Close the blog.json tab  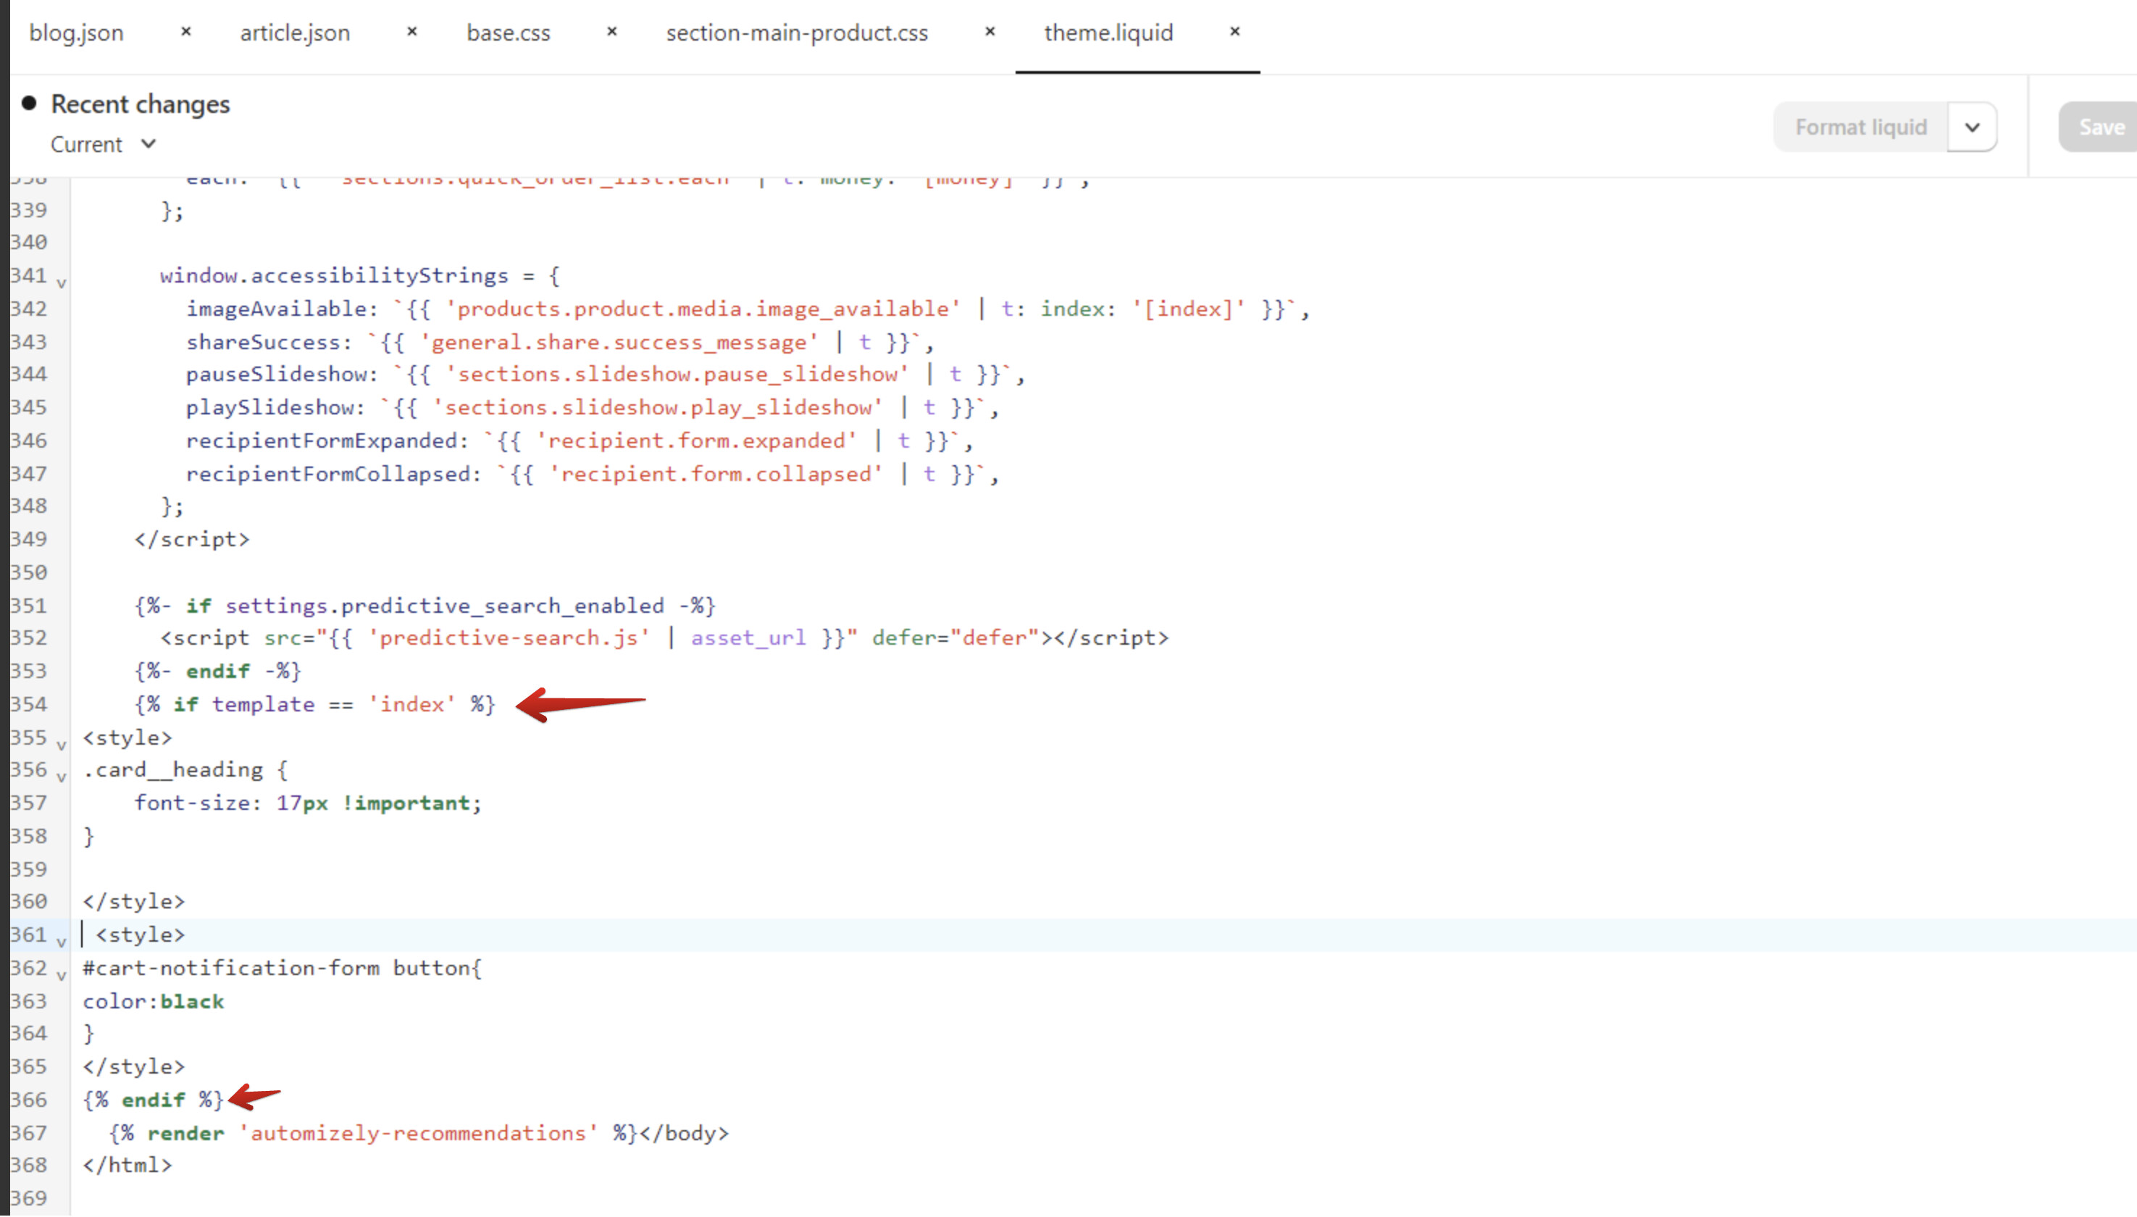tap(185, 32)
